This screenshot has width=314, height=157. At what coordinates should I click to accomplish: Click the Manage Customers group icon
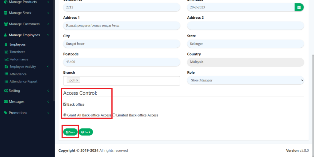click(x=6, y=24)
